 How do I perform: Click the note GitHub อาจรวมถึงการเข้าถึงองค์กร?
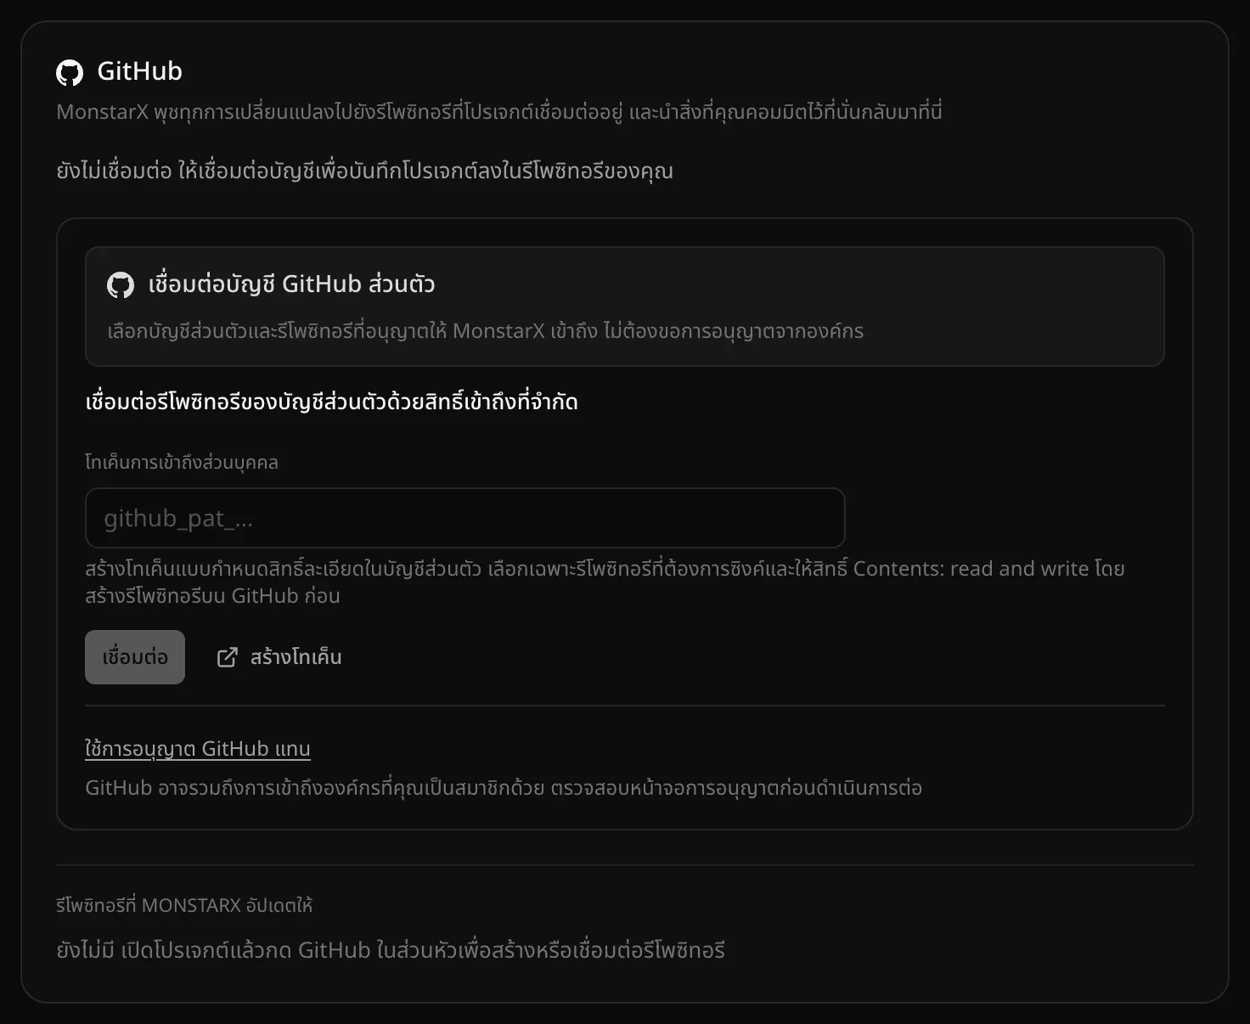(x=504, y=788)
